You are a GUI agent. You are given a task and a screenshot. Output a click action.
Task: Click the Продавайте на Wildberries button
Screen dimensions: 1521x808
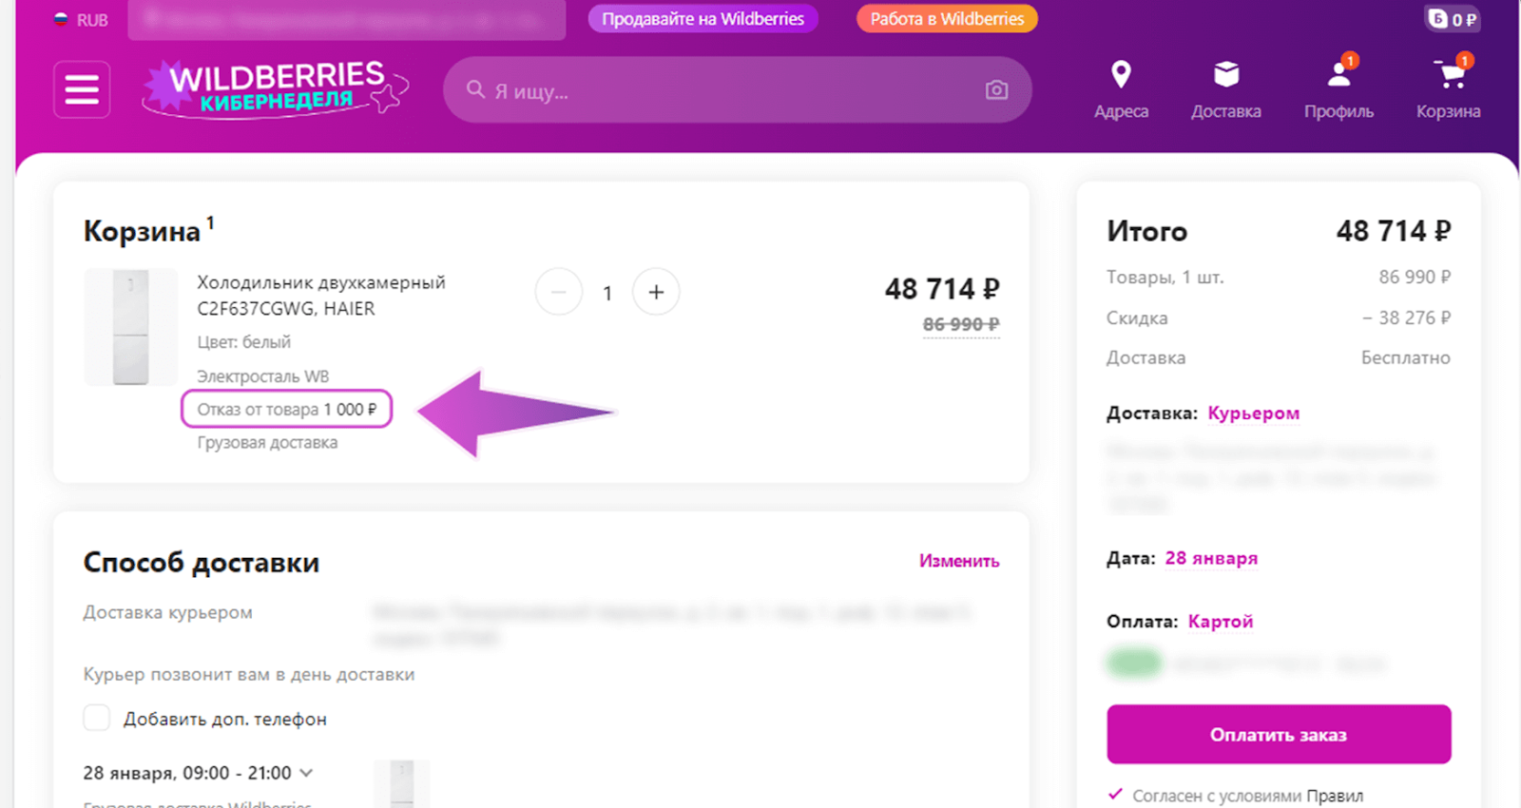pos(703,19)
